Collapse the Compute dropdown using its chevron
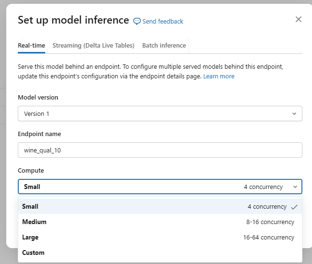The height and width of the screenshot is (264, 312). coord(294,187)
